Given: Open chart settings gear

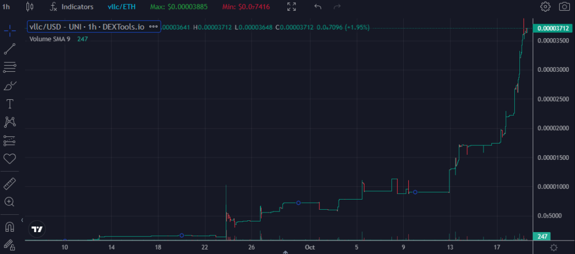Looking at the screenshot, I should (545, 7).
